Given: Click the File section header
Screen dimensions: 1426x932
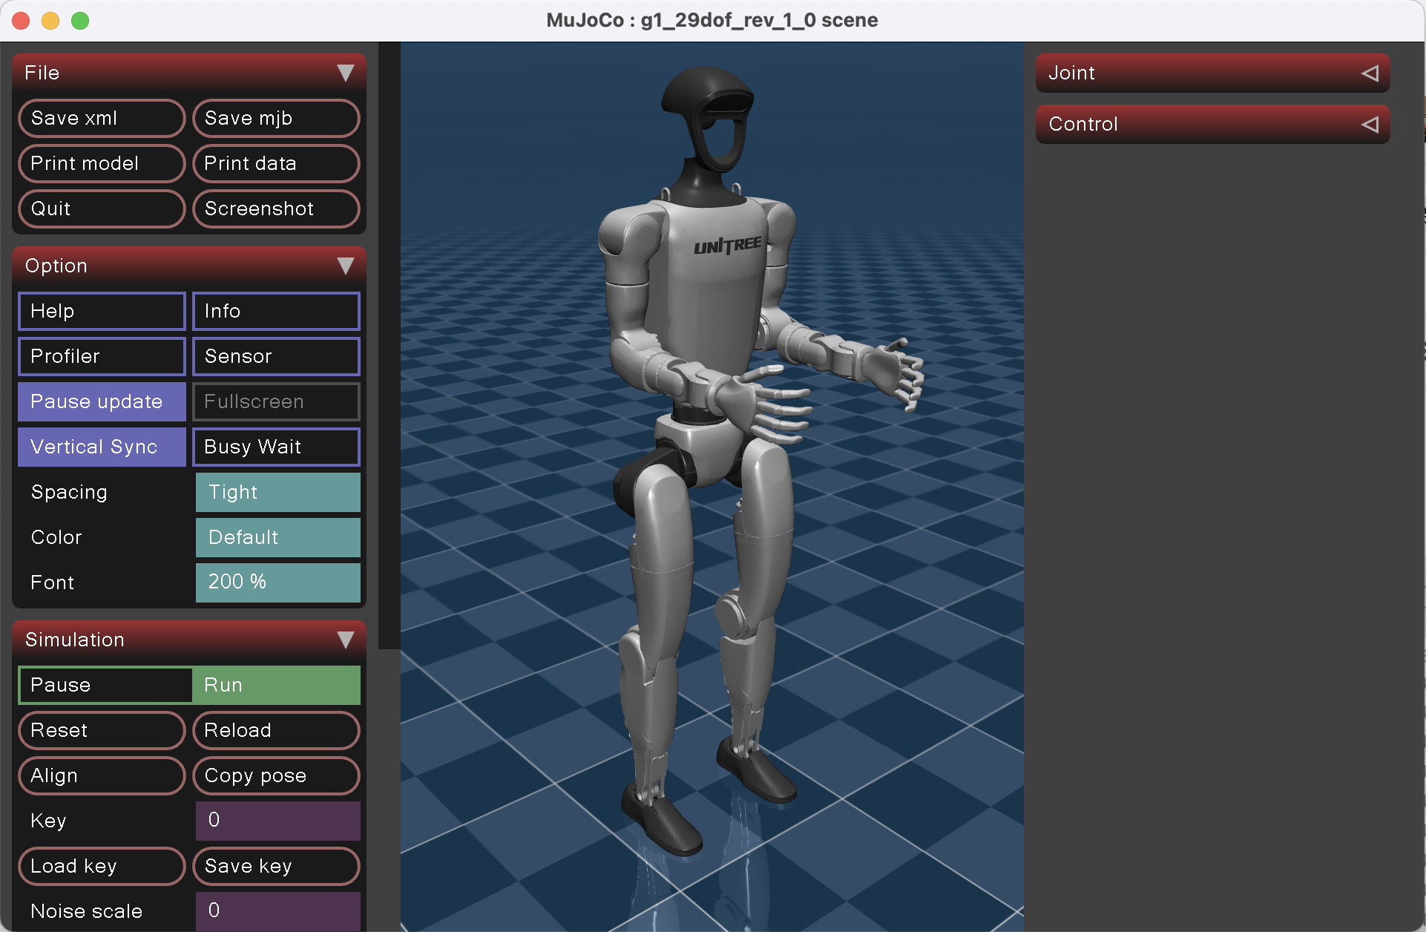Looking at the screenshot, I should [x=189, y=73].
